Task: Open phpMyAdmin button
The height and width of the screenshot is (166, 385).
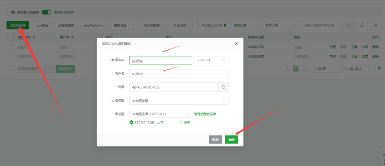Action: [94, 25]
